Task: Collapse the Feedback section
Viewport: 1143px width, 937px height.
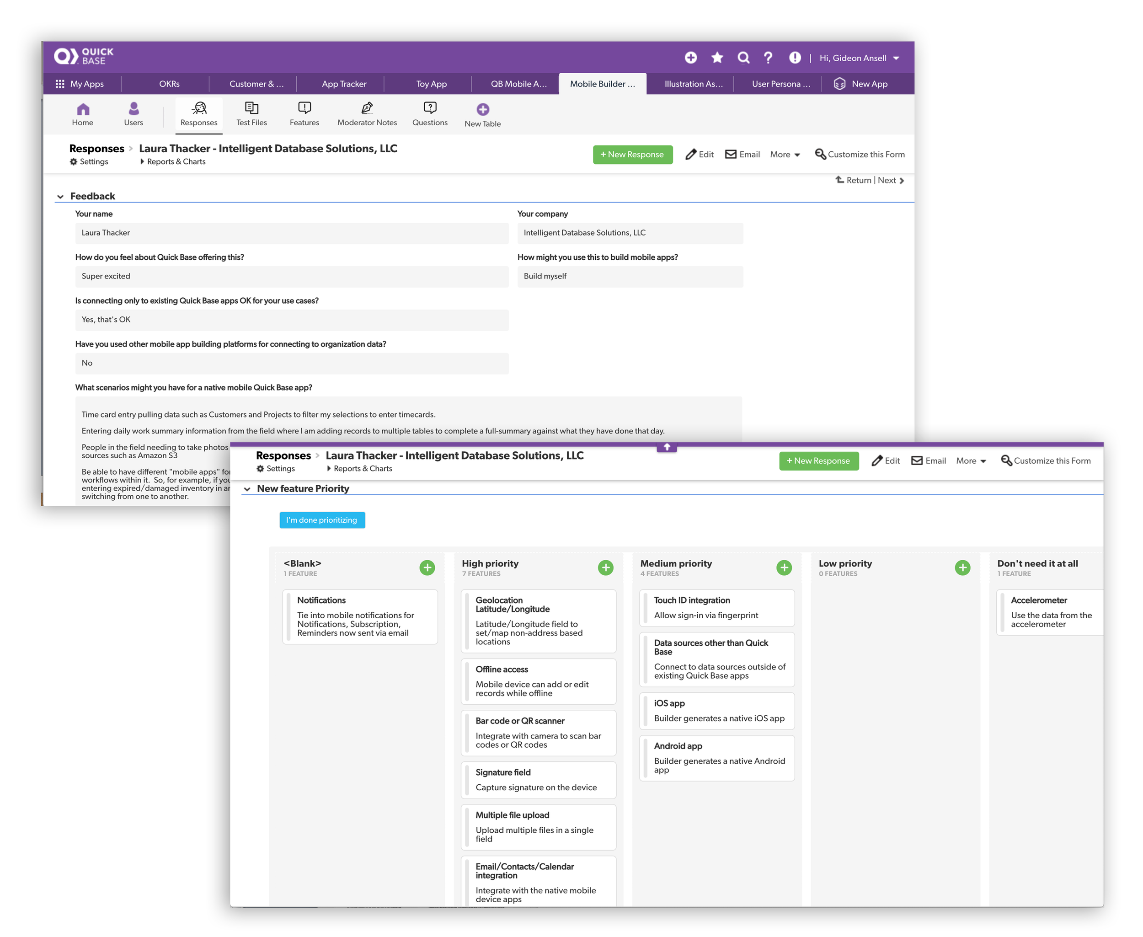Action: 60,197
